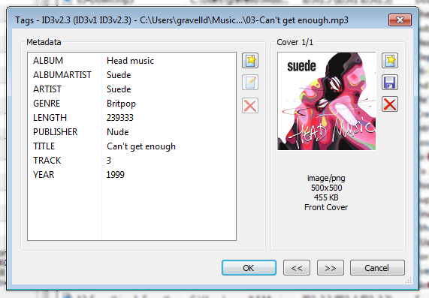
Task: Confirm changes with OK button
Action: (249, 268)
